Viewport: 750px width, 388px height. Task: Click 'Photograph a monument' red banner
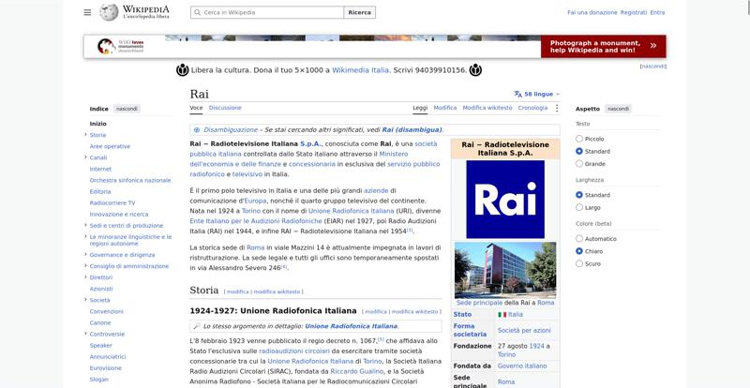[603, 47]
